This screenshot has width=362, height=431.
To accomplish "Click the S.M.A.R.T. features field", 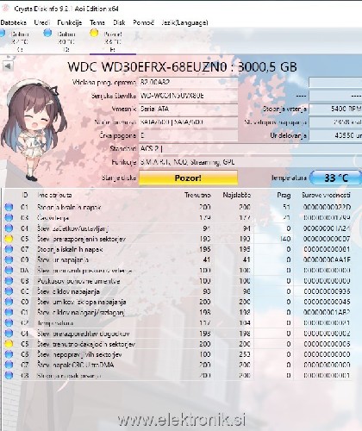I will pyautogui.click(x=250, y=162).
